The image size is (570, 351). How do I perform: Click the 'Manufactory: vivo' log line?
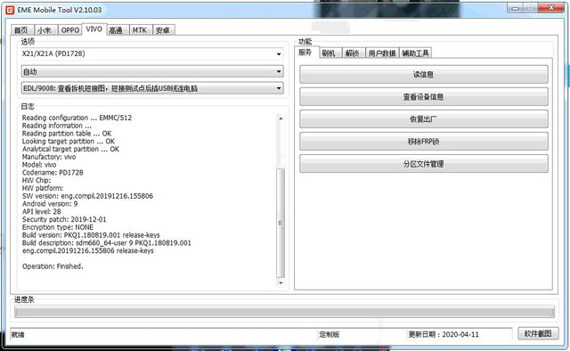pyautogui.click(x=49, y=157)
